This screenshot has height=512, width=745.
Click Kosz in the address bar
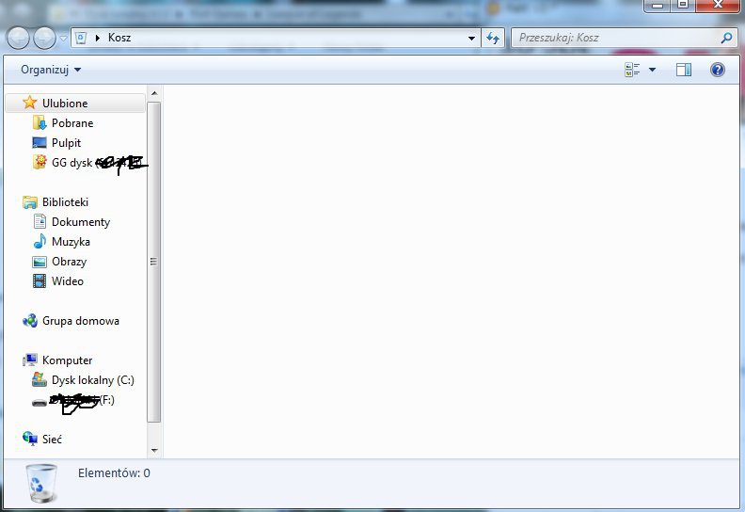coord(119,38)
